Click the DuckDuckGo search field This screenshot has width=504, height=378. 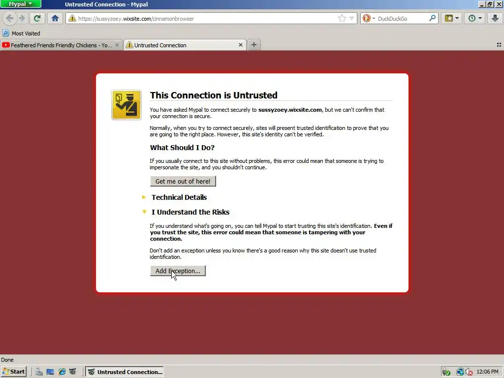tap(403, 19)
